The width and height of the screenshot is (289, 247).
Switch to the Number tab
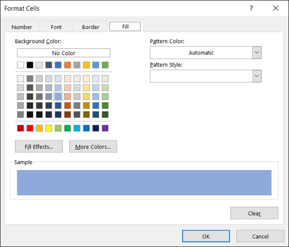pos(22,27)
